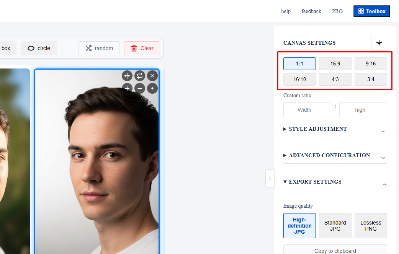This screenshot has height=254, width=399.
Task: Click the dot reset icon on the photo
Action: coord(152,88)
